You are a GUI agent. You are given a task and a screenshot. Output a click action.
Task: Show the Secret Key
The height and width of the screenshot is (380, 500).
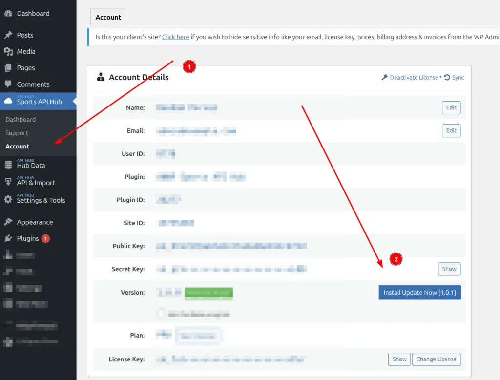(x=449, y=269)
